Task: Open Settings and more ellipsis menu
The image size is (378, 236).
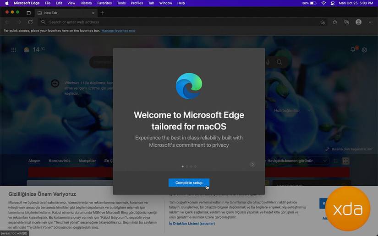Action: (371, 22)
